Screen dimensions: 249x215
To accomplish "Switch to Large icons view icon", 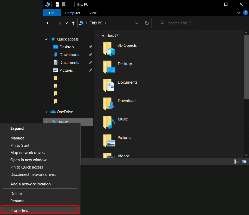I will click(244, 162).
